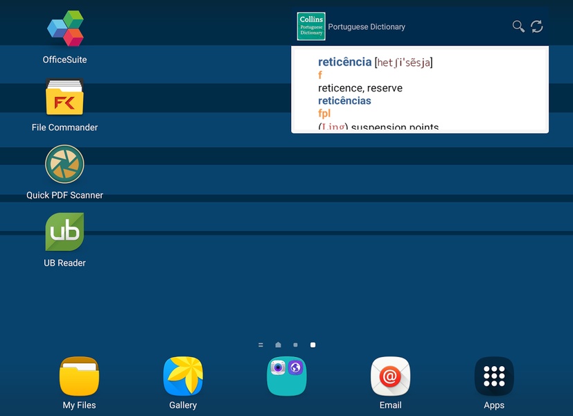The image size is (573, 416).
Task: Tap the "Portuguese Dictionary" widget title
Action: (x=367, y=26)
